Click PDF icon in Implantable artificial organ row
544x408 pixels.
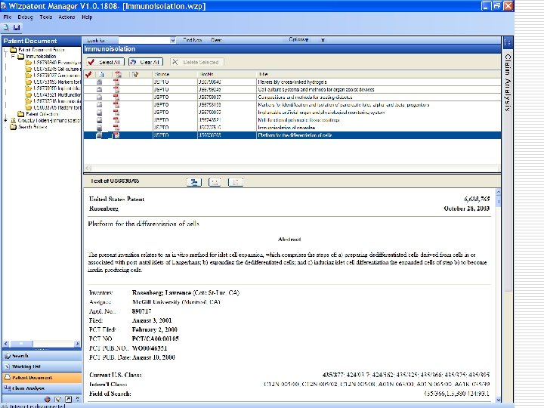(x=116, y=113)
